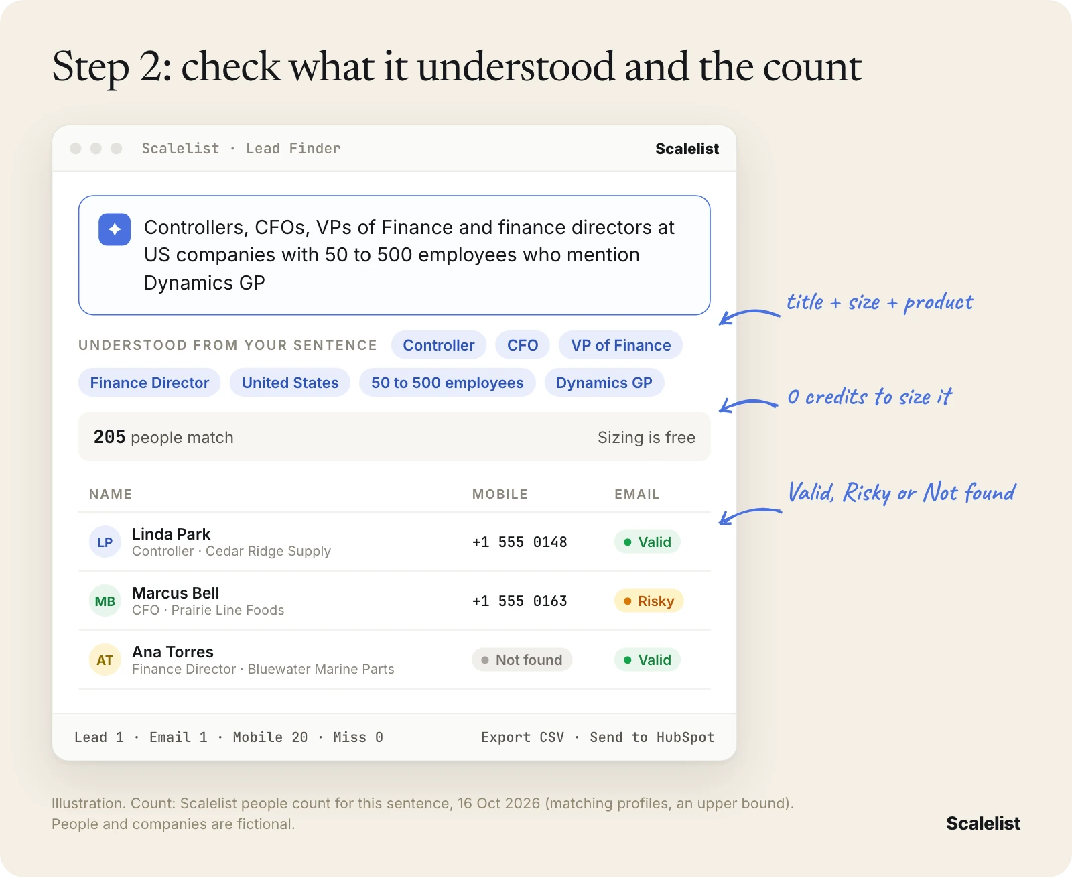
Task: Select the 50 to 500 employees chip
Action: (x=448, y=383)
